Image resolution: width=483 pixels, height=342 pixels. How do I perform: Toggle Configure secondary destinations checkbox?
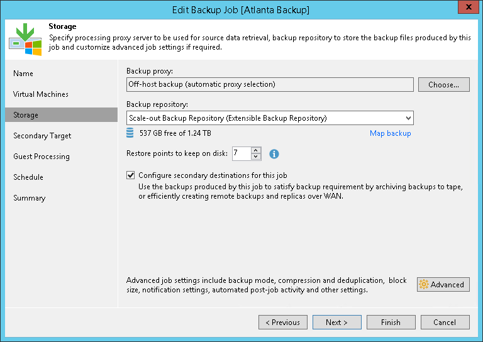click(x=131, y=175)
